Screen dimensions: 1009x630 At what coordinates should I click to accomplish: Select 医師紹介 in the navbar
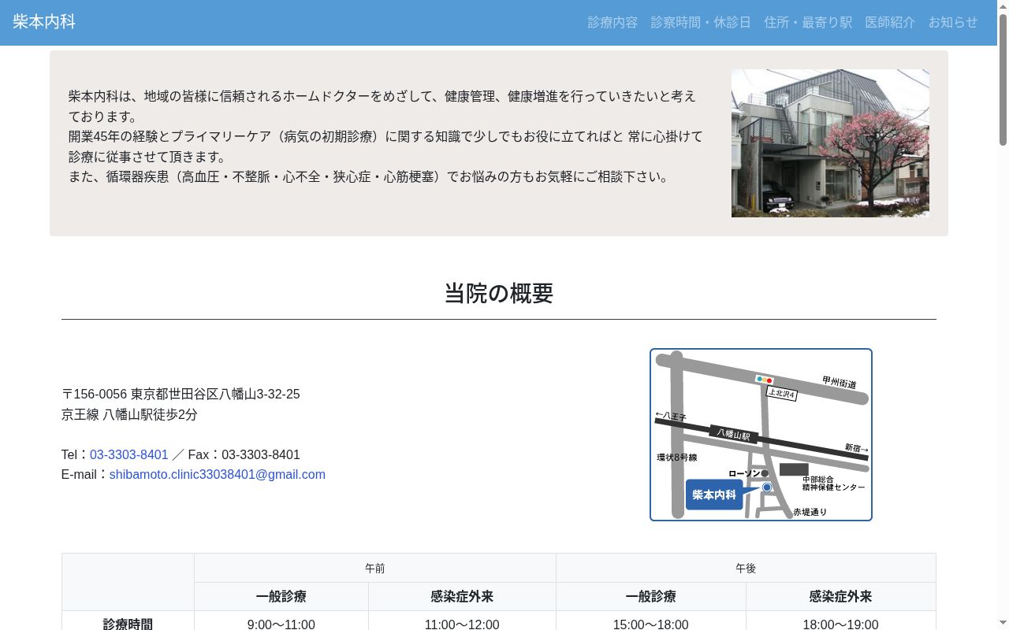[x=890, y=22]
